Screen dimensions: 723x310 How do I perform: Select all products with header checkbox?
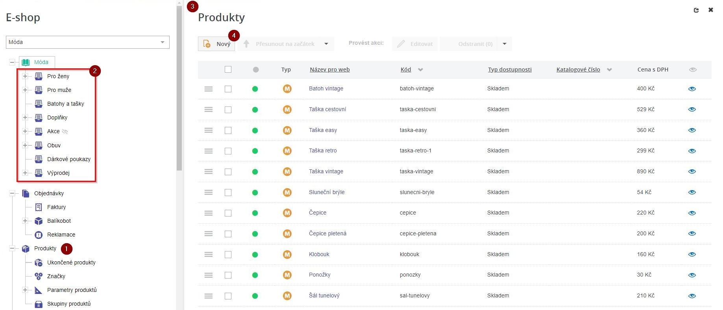click(228, 70)
